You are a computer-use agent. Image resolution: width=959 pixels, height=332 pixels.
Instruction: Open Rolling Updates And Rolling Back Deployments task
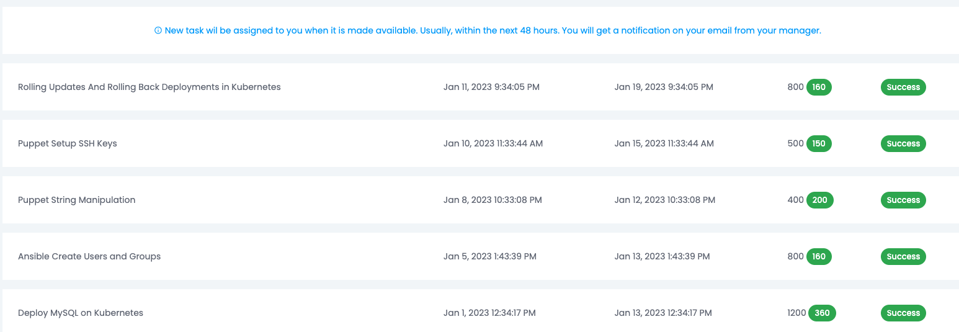pyautogui.click(x=149, y=87)
